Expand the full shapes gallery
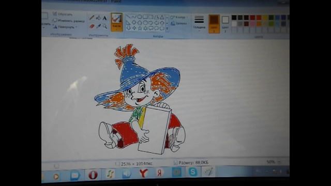Viewport: 331px width, 186px height. point(168,29)
